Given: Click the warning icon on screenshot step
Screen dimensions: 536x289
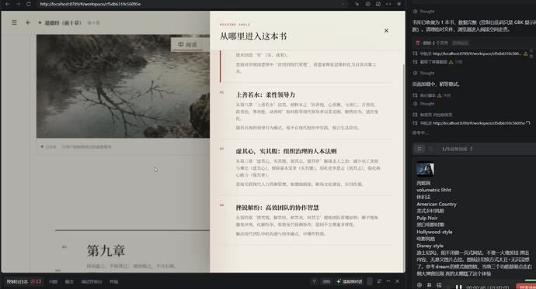Looking at the screenshot, I should click(451, 62).
